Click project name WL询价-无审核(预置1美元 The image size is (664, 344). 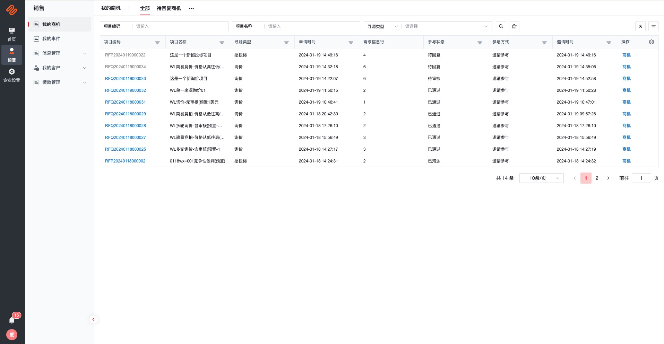pyautogui.click(x=194, y=102)
